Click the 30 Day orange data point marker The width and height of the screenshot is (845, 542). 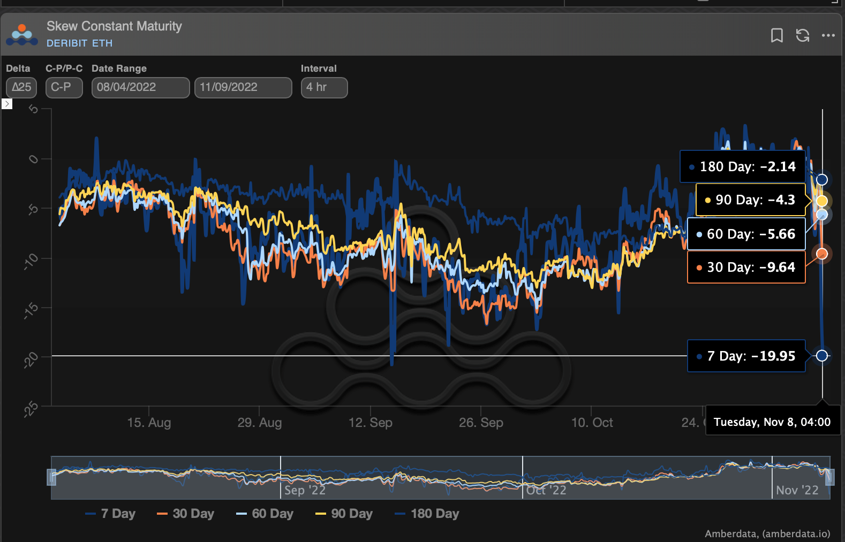[822, 254]
